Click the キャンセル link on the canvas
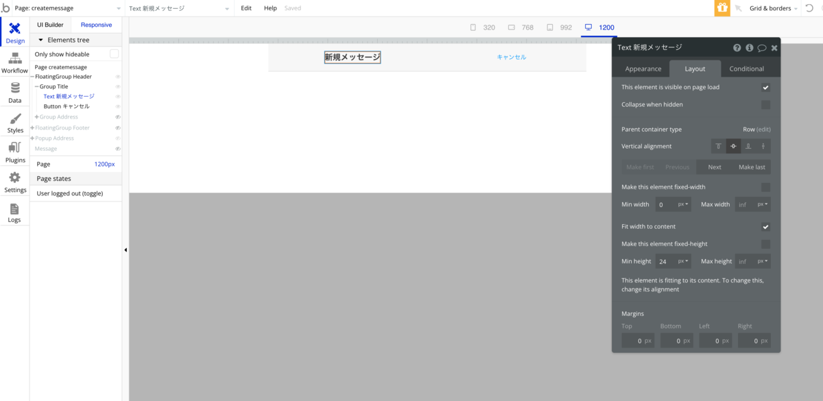 (512, 57)
